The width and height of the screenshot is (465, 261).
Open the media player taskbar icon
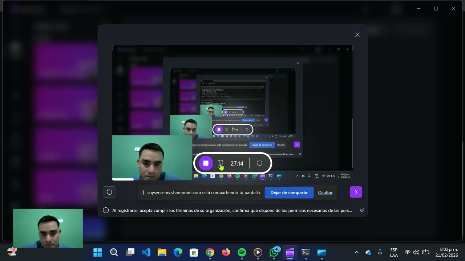coord(258,252)
